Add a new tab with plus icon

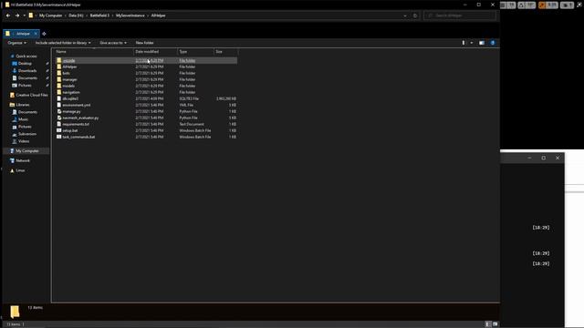[44, 34]
